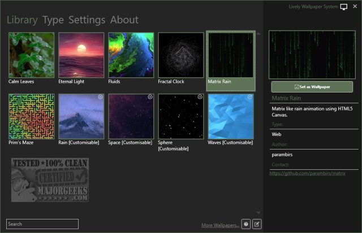362x233 pixels.
Task: Click the 'Space [Customisable]' caption
Action: coord(130,143)
